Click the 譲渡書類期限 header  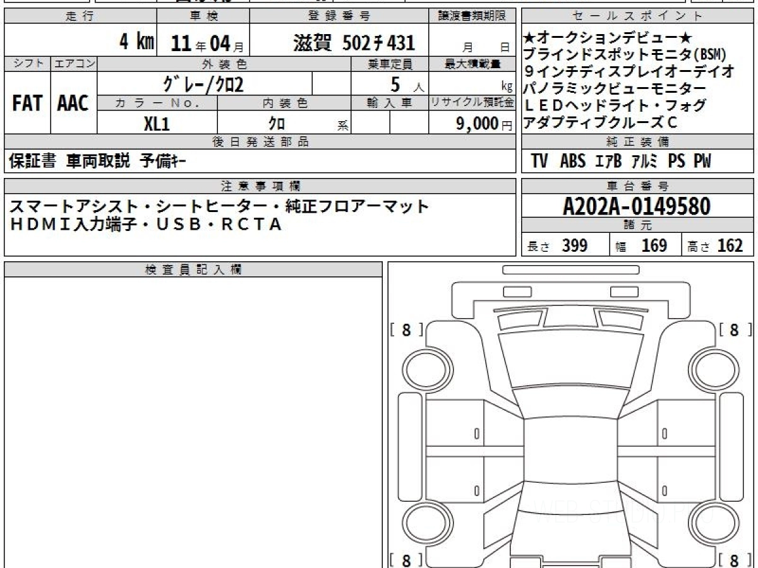pyautogui.click(x=472, y=16)
